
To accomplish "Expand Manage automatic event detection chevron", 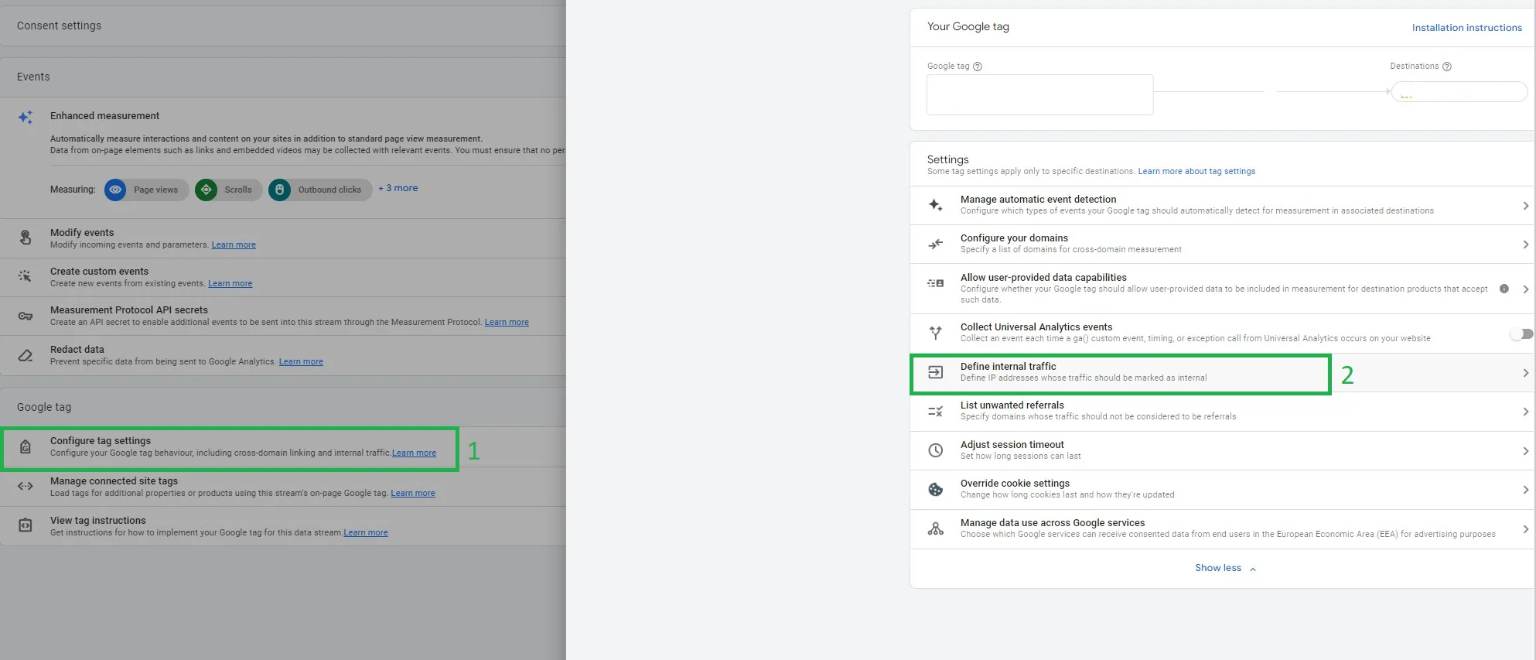I will (1525, 206).
